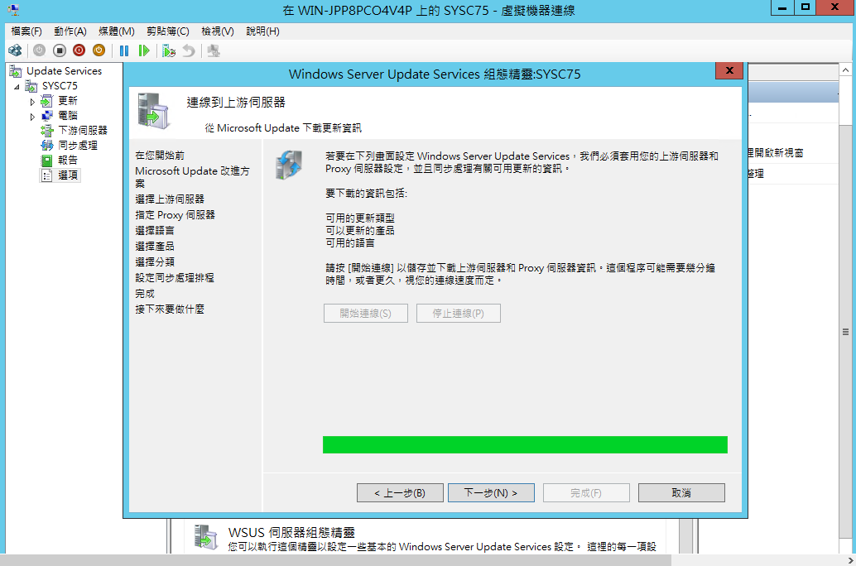
Task: Click the 完成(F) button
Action: pos(586,493)
